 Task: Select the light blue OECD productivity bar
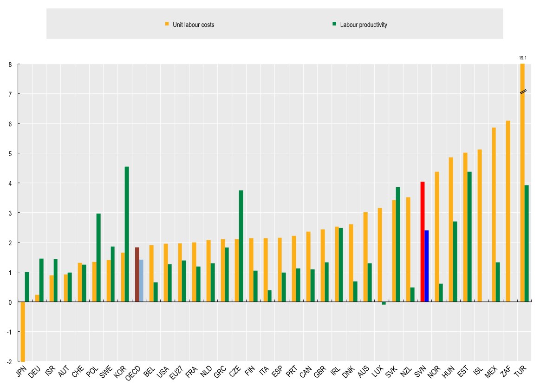click(x=141, y=281)
